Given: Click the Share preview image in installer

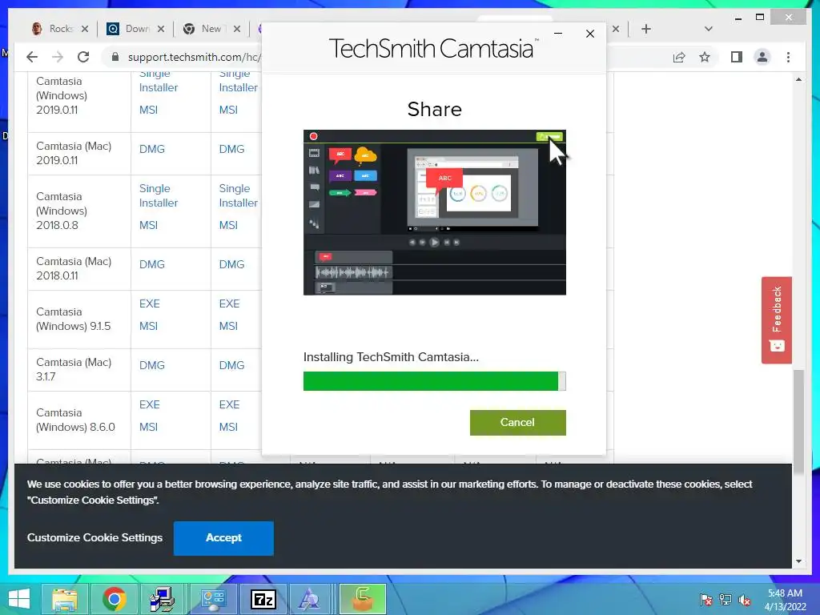Looking at the screenshot, I should pos(435,212).
